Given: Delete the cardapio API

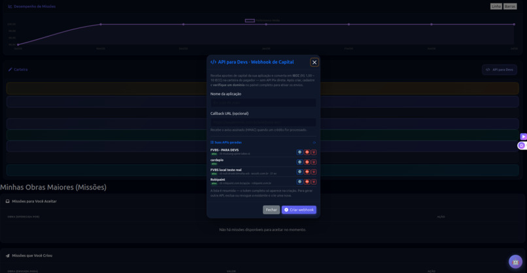Looking at the screenshot, I should (314, 162).
